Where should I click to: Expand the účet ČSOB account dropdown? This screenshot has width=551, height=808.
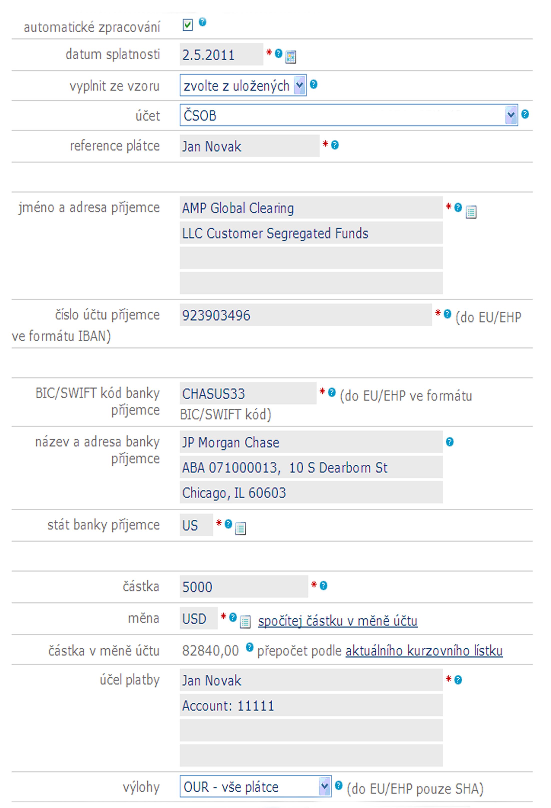[x=348, y=115]
